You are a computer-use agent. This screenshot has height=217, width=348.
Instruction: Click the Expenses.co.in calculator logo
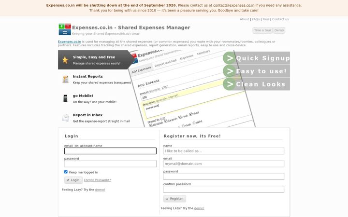coord(65,29)
